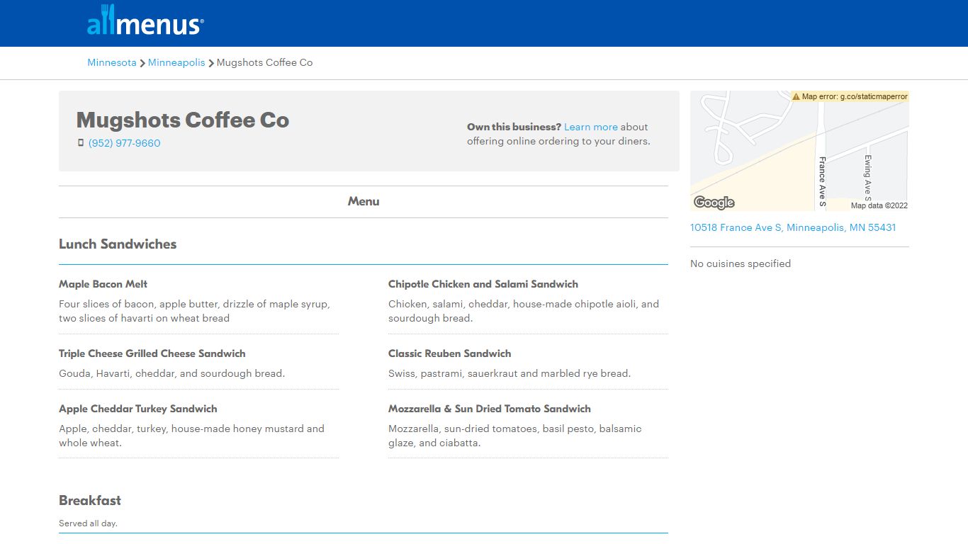Click the phone icon beside the number
The height and width of the screenshot is (544, 968).
coord(81,143)
